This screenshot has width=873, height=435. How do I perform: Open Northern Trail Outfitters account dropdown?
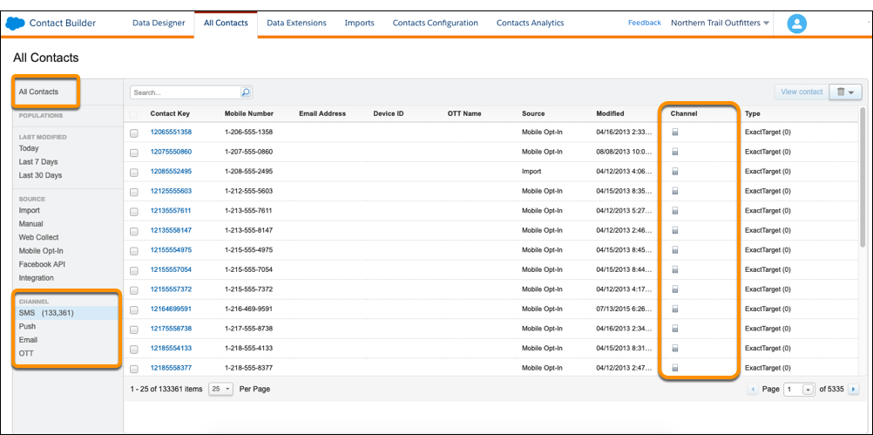(x=720, y=24)
